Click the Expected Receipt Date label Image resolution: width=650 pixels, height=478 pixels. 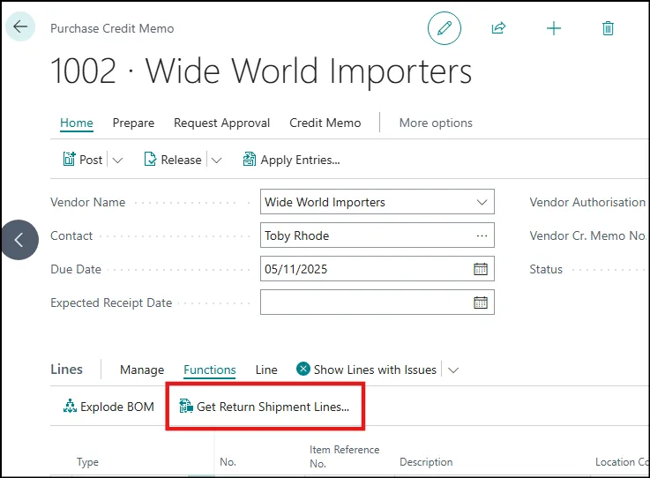(x=111, y=302)
